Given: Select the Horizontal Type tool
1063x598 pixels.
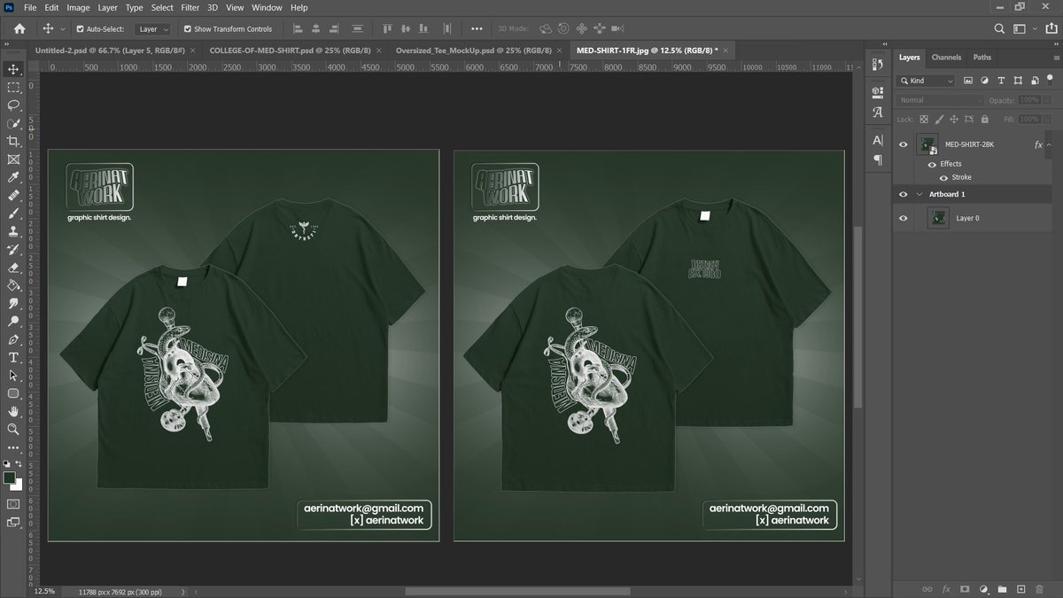Looking at the screenshot, I should click(13, 357).
